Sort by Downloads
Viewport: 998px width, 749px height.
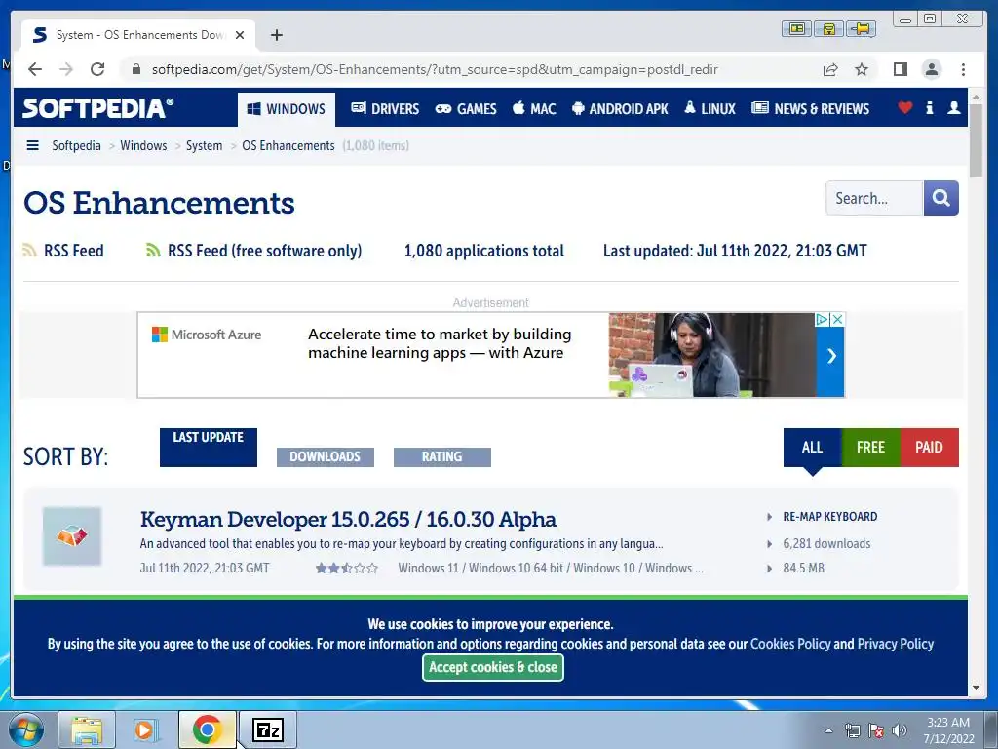click(x=326, y=456)
